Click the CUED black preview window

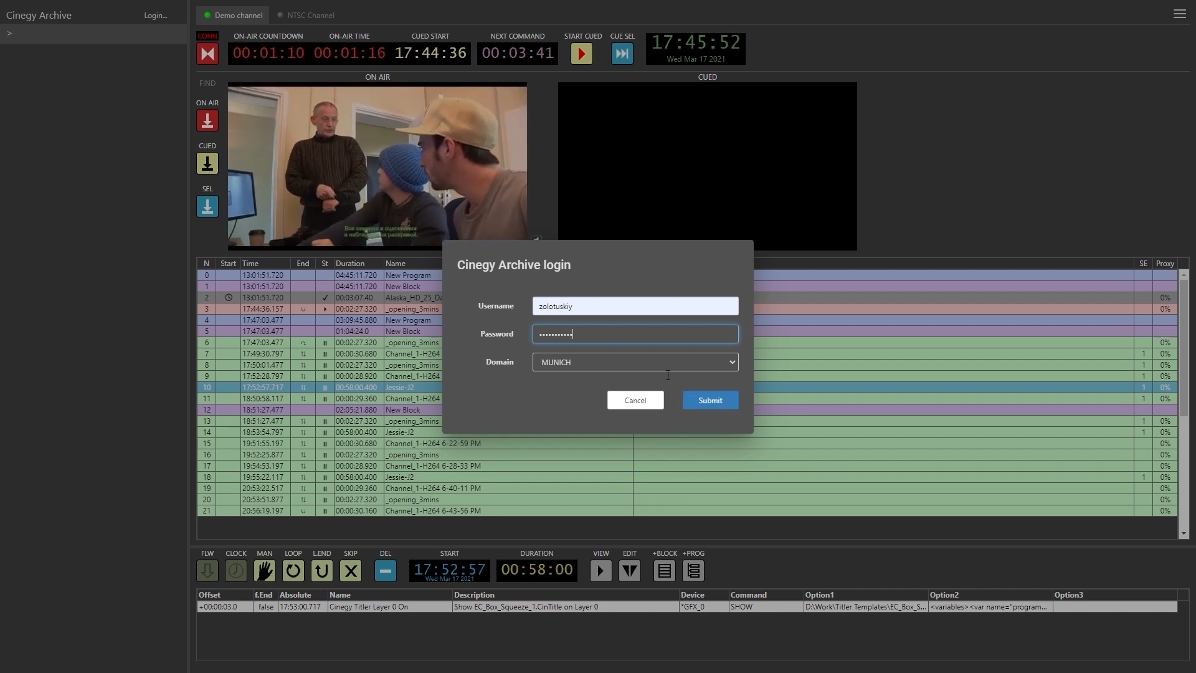[x=708, y=166]
